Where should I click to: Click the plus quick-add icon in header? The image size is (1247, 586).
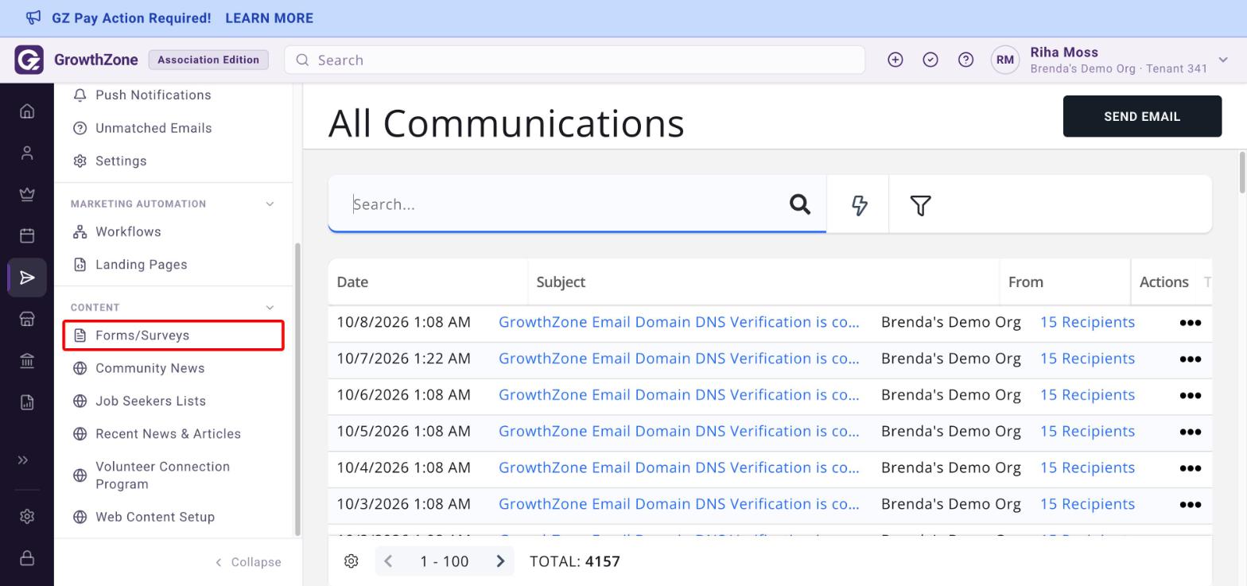pos(895,60)
